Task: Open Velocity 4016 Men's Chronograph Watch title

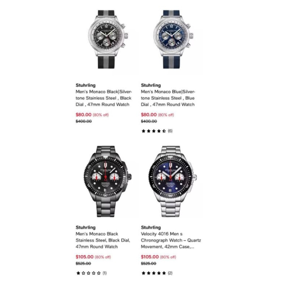Action: [x=171, y=240]
